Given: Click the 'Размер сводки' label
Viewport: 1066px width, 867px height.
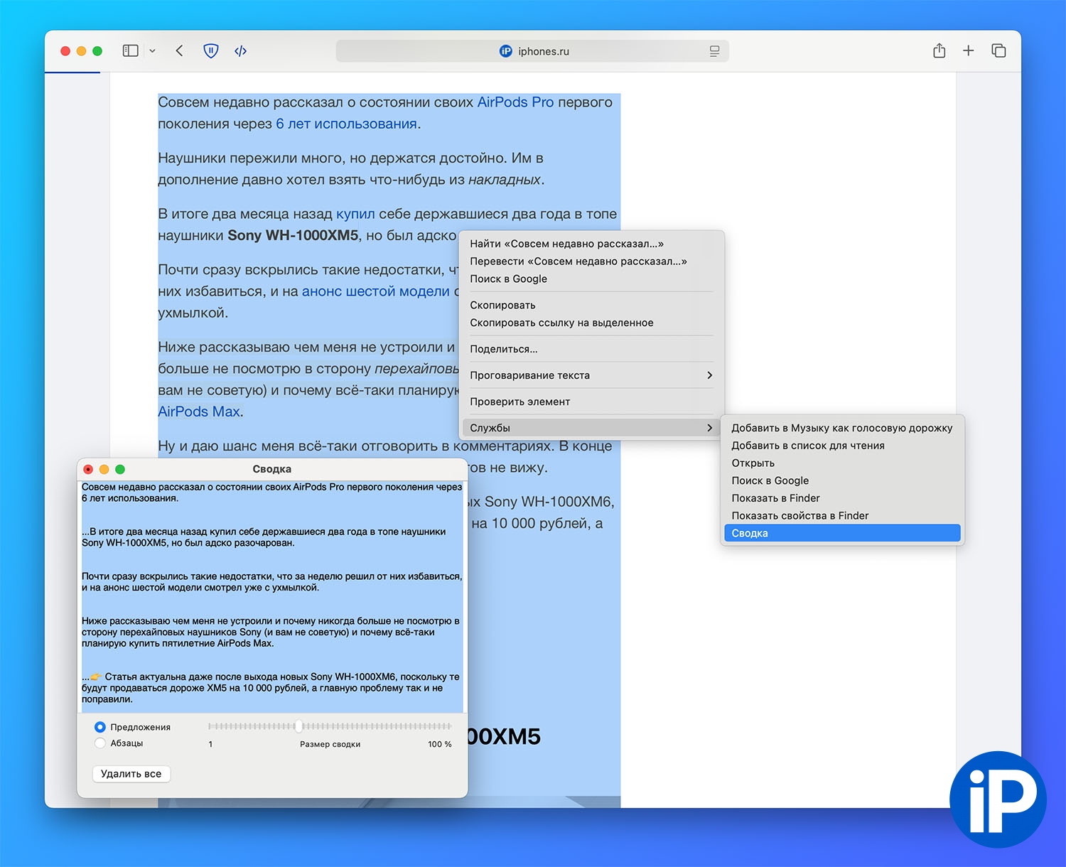Looking at the screenshot, I should 330,744.
